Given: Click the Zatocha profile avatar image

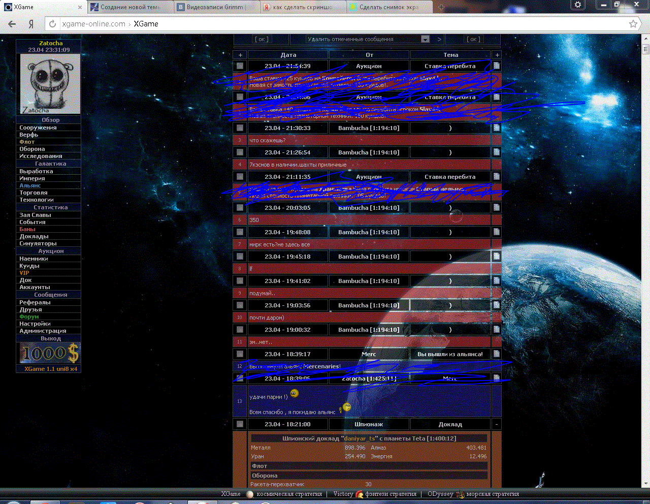Looking at the screenshot, I should point(50,84).
